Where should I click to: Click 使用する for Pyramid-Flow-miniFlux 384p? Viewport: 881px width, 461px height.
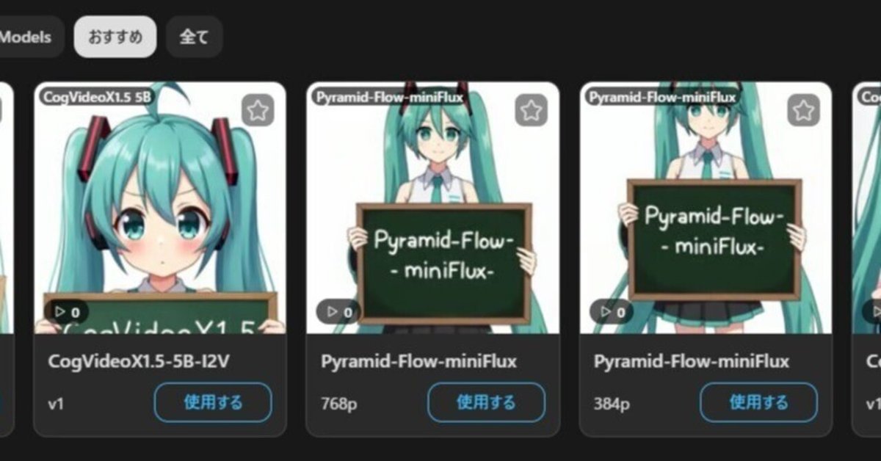point(758,402)
